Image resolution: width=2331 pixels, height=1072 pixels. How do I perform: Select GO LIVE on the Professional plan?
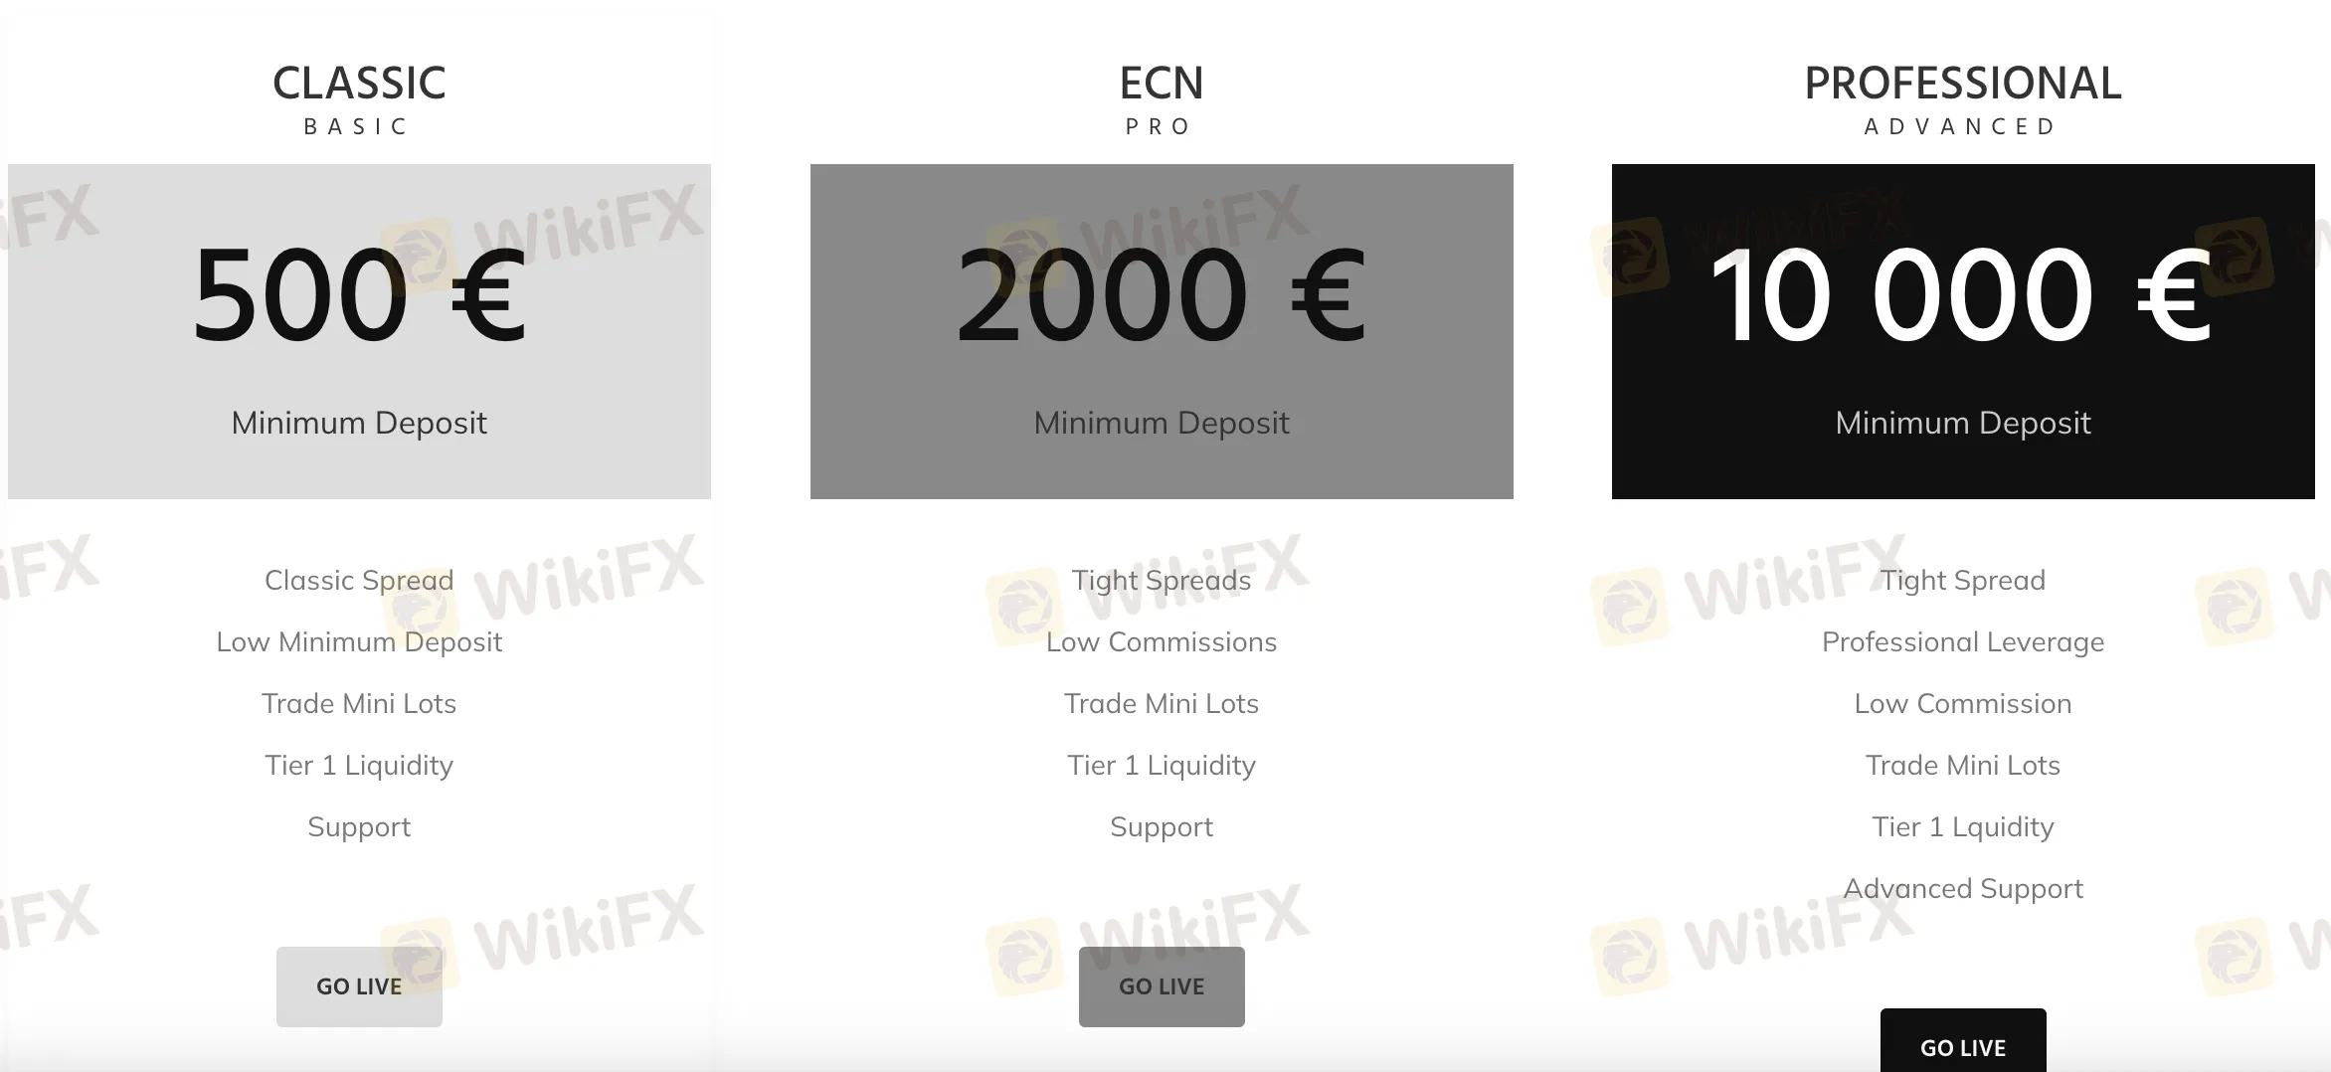(x=1962, y=1044)
